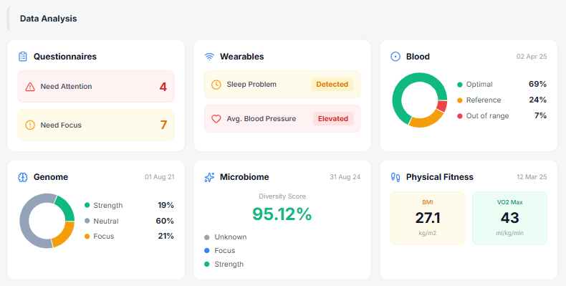Click the Neutral legend label

coord(106,221)
